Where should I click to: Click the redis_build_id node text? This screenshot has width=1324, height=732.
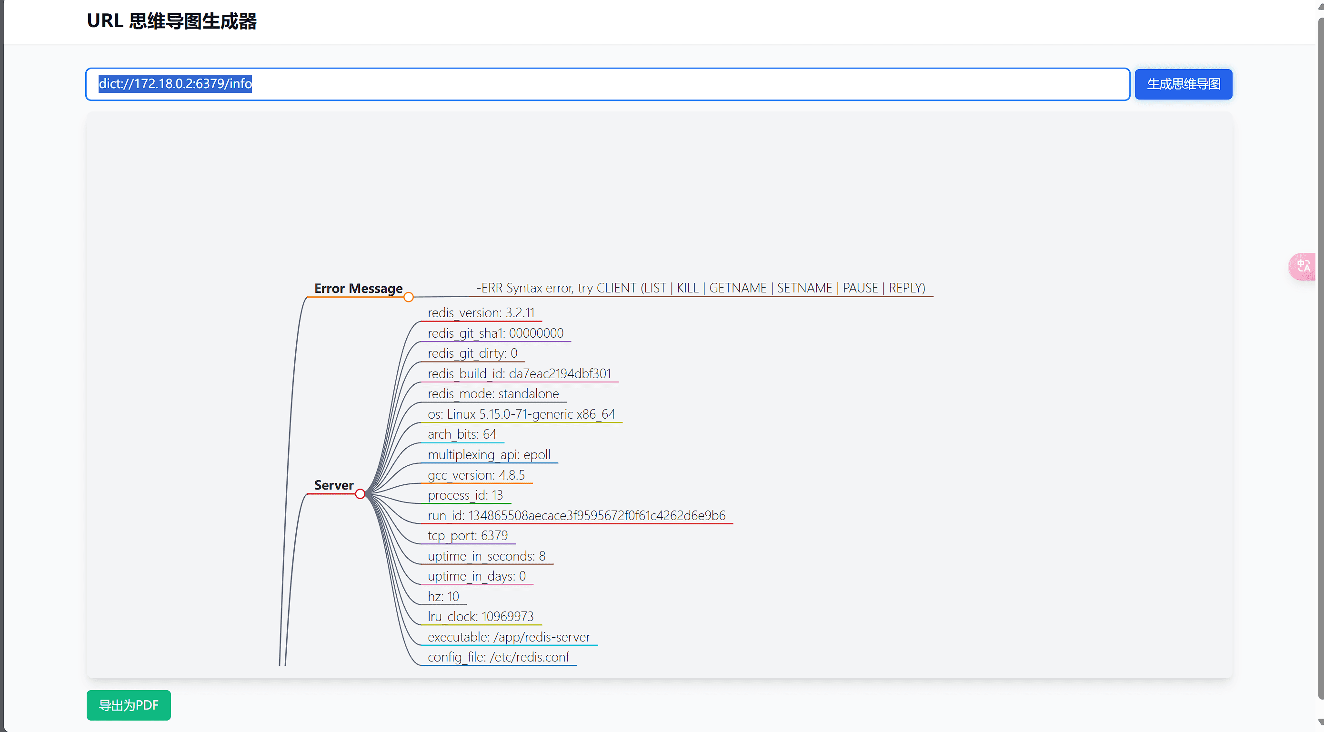point(519,373)
